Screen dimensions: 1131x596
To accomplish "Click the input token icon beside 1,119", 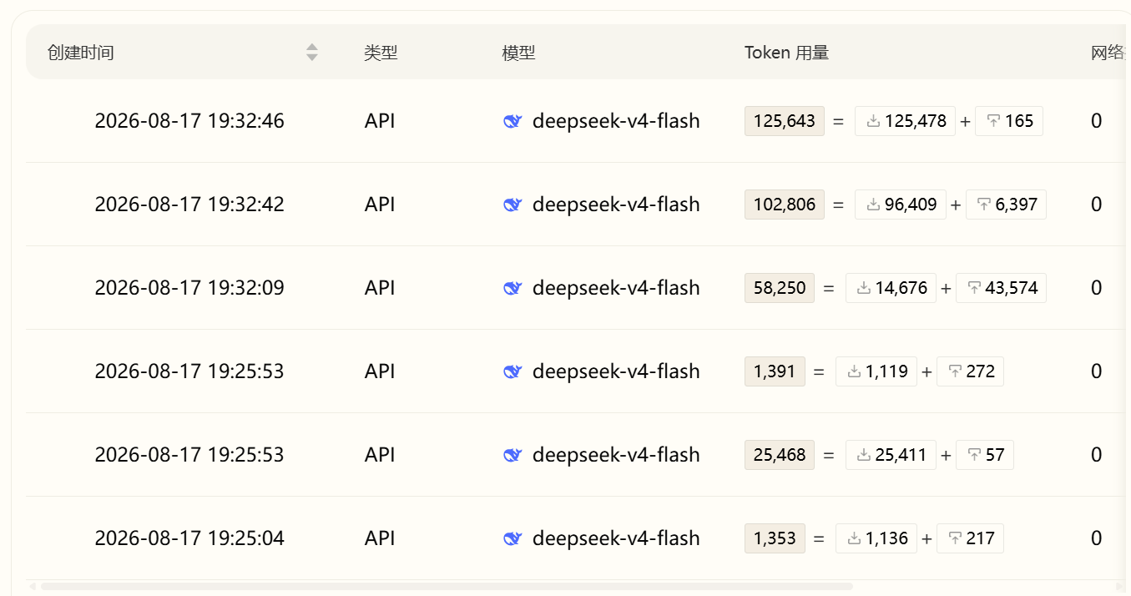I will (854, 371).
